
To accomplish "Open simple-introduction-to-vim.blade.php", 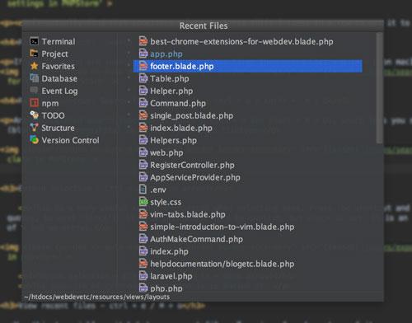I will pos(222,227).
